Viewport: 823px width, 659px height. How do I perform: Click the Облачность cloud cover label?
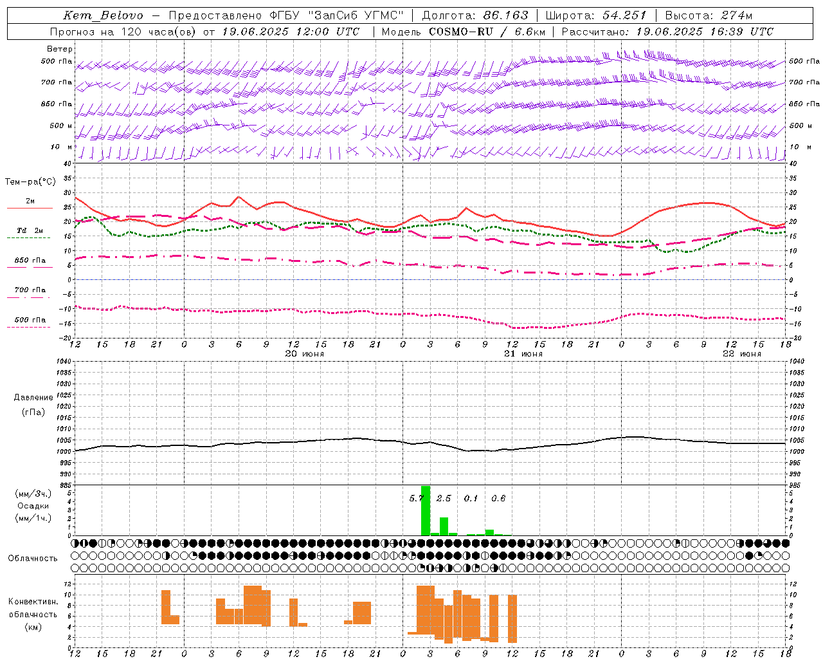click(33, 559)
